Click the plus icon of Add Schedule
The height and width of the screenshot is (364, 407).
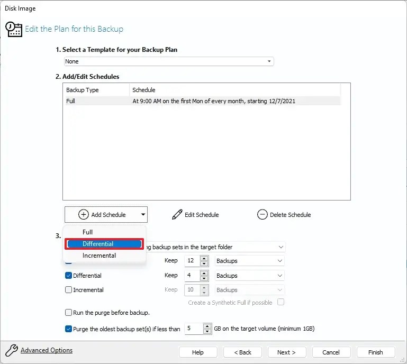tap(83, 215)
